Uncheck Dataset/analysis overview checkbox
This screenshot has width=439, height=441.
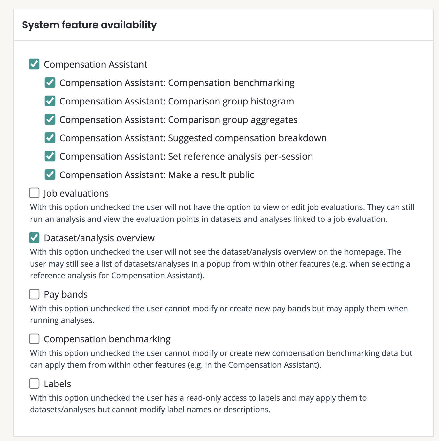point(34,238)
